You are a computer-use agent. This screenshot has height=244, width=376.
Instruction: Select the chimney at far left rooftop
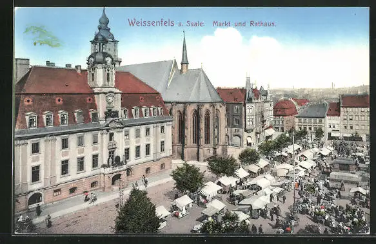point(22,68)
